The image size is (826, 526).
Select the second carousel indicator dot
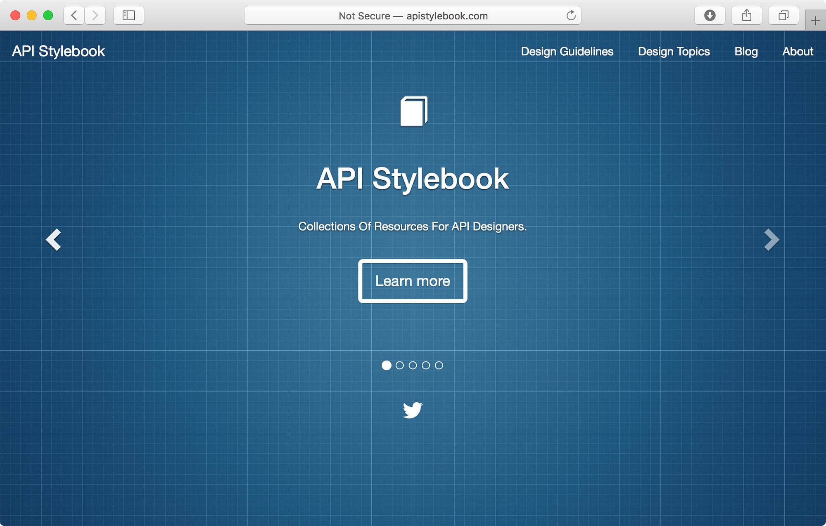click(x=400, y=365)
